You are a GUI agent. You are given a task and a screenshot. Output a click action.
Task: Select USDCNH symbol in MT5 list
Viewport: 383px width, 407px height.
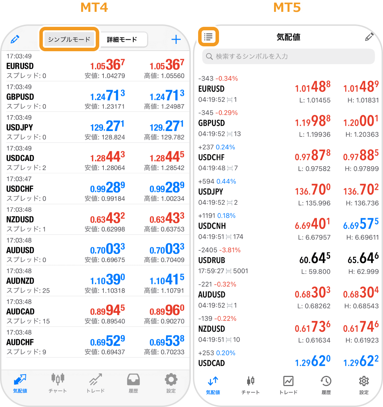[212, 226]
